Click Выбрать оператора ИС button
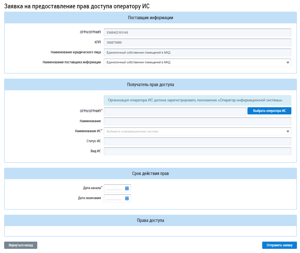The width and height of the screenshot is (300, 253). tap(269, 111)
